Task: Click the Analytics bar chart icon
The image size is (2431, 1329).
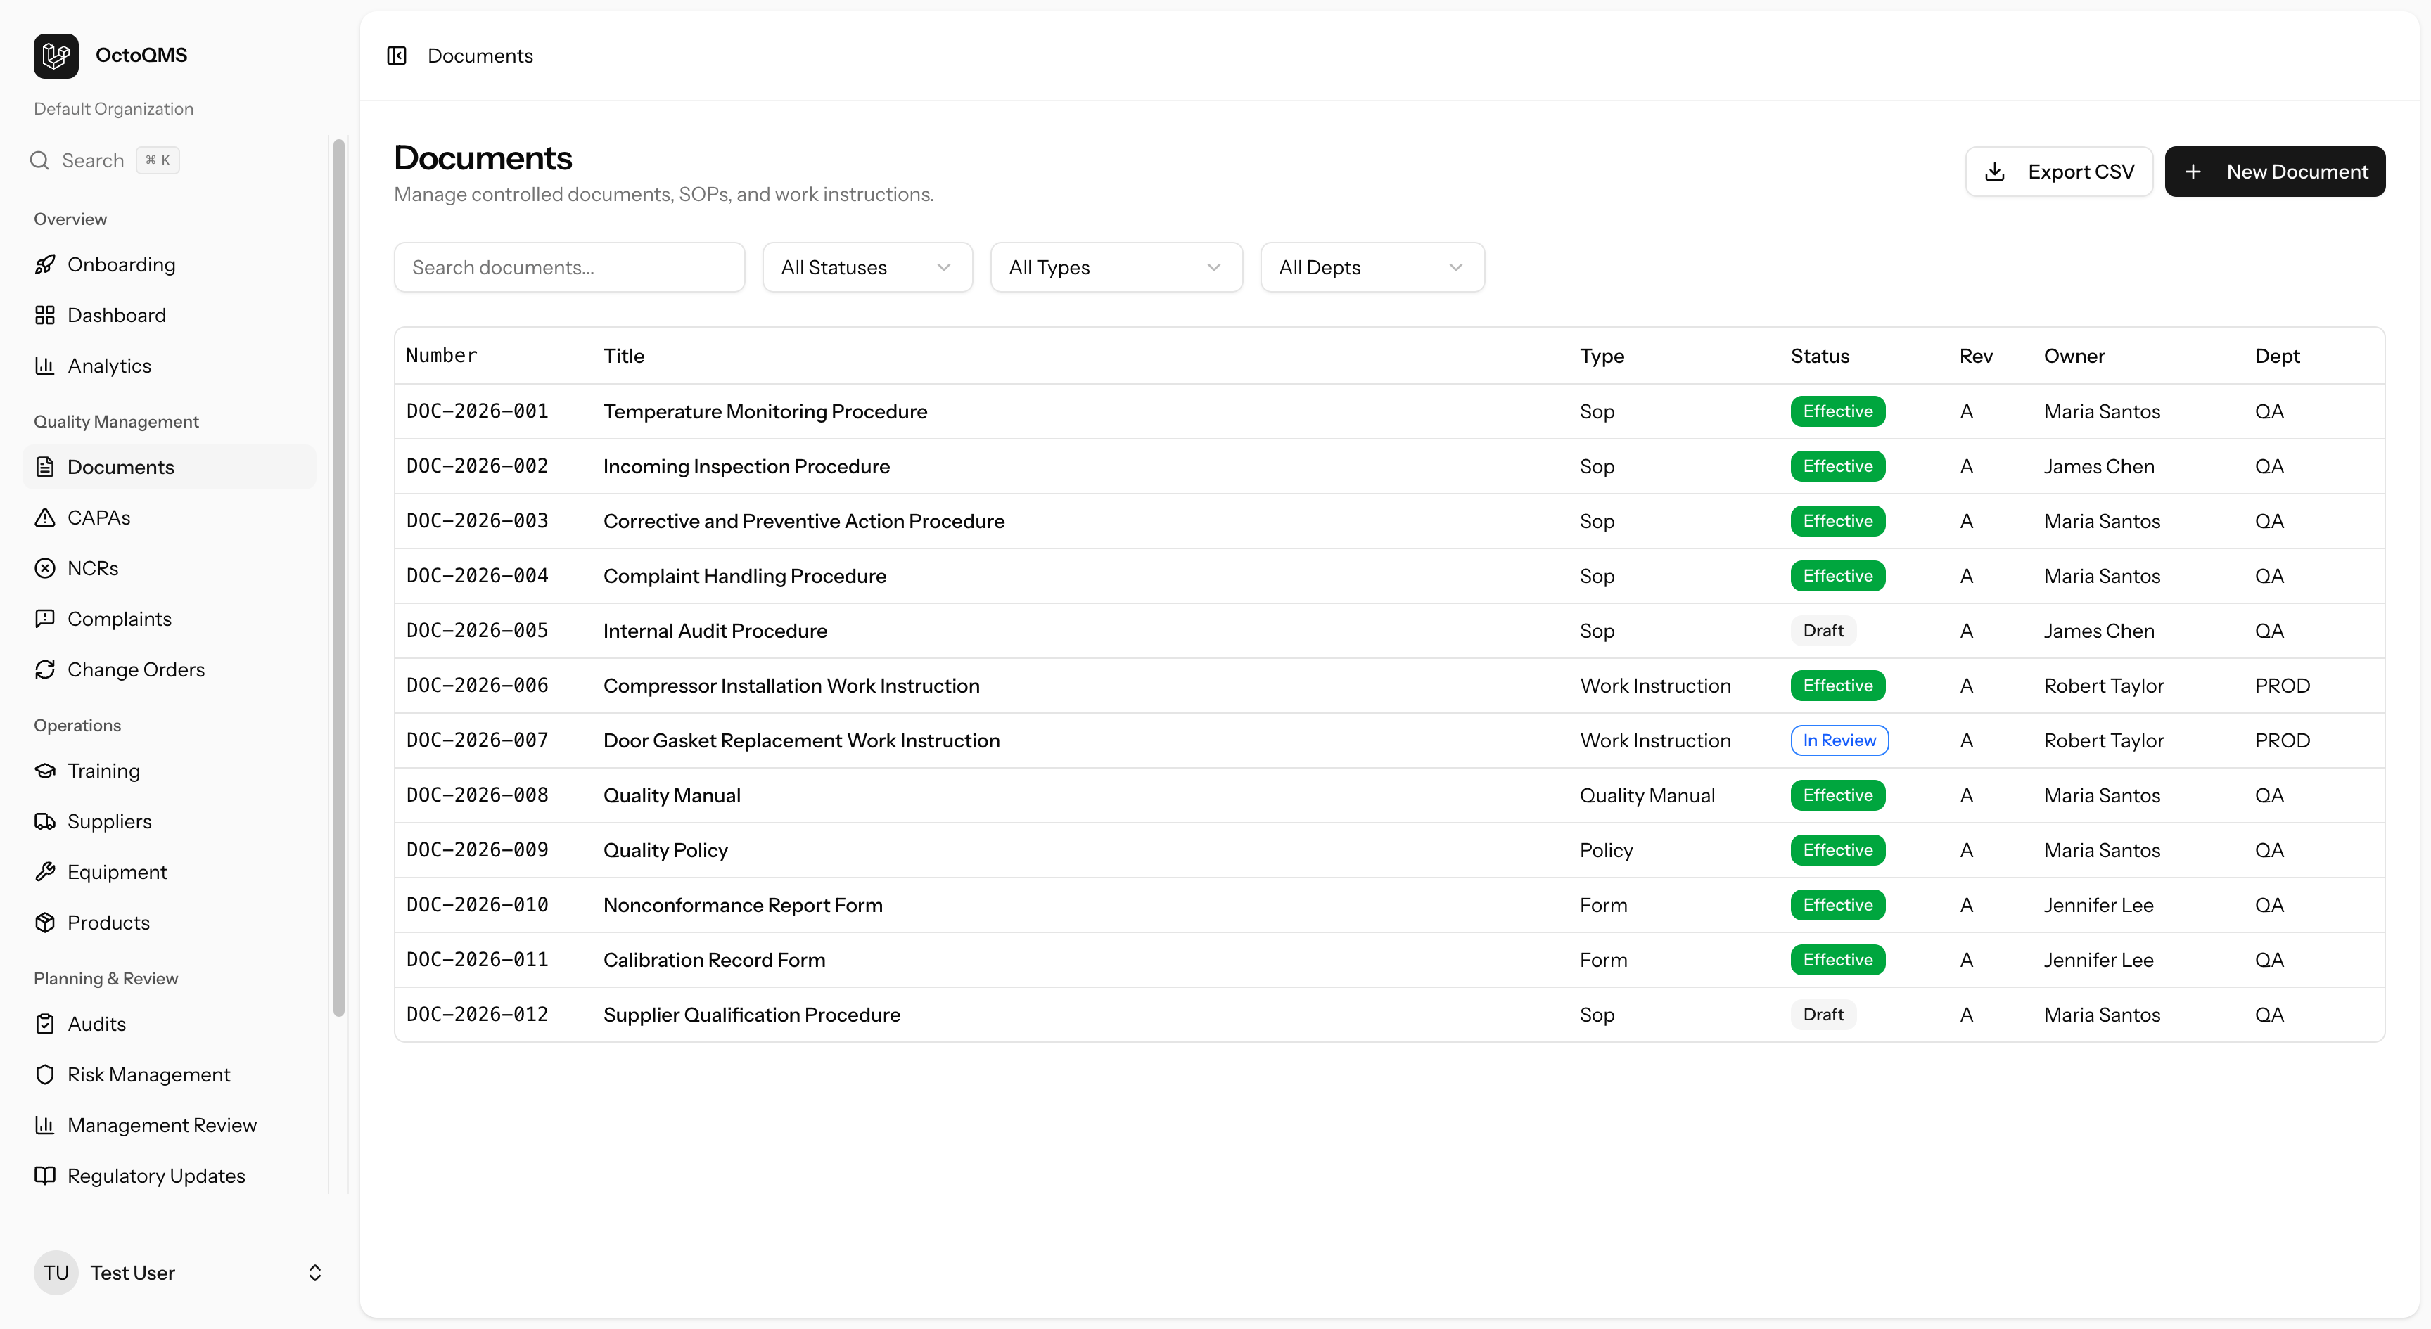Action: [x=44, y=365]
